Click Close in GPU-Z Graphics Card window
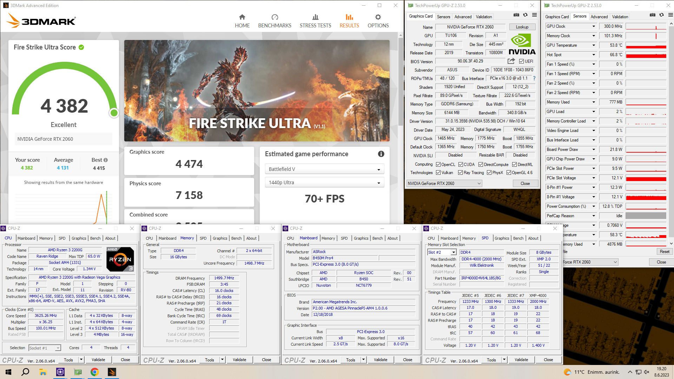The width and height of the screenshot is (674, 379). (x=525, y=184)
